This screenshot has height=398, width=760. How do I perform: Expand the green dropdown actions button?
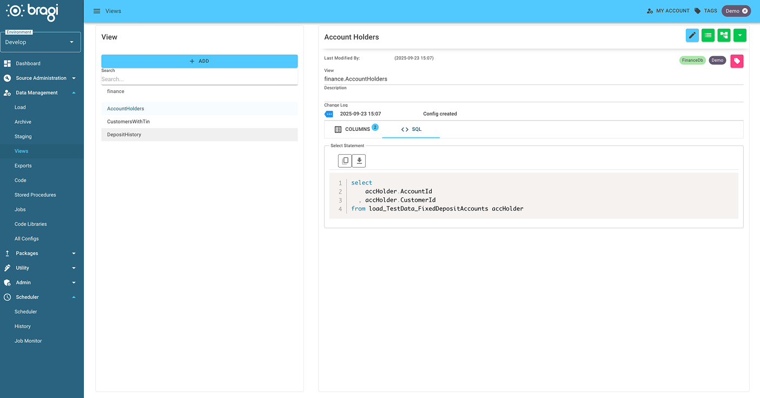(x=740, y=35)
